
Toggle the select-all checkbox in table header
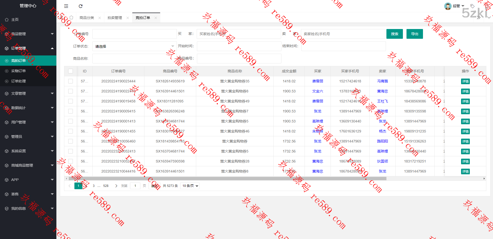(x=71, y=71)
